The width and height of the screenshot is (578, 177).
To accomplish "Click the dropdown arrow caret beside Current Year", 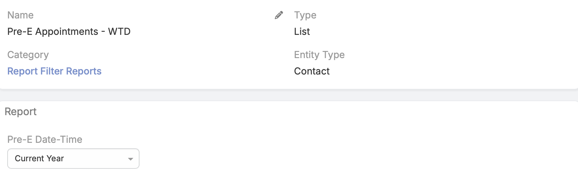I will (x=130, y=159).
